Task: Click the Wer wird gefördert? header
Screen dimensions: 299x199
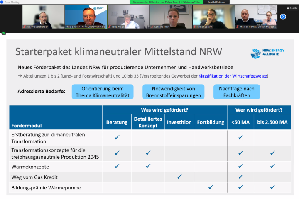Action: click(x=259, y=110)
